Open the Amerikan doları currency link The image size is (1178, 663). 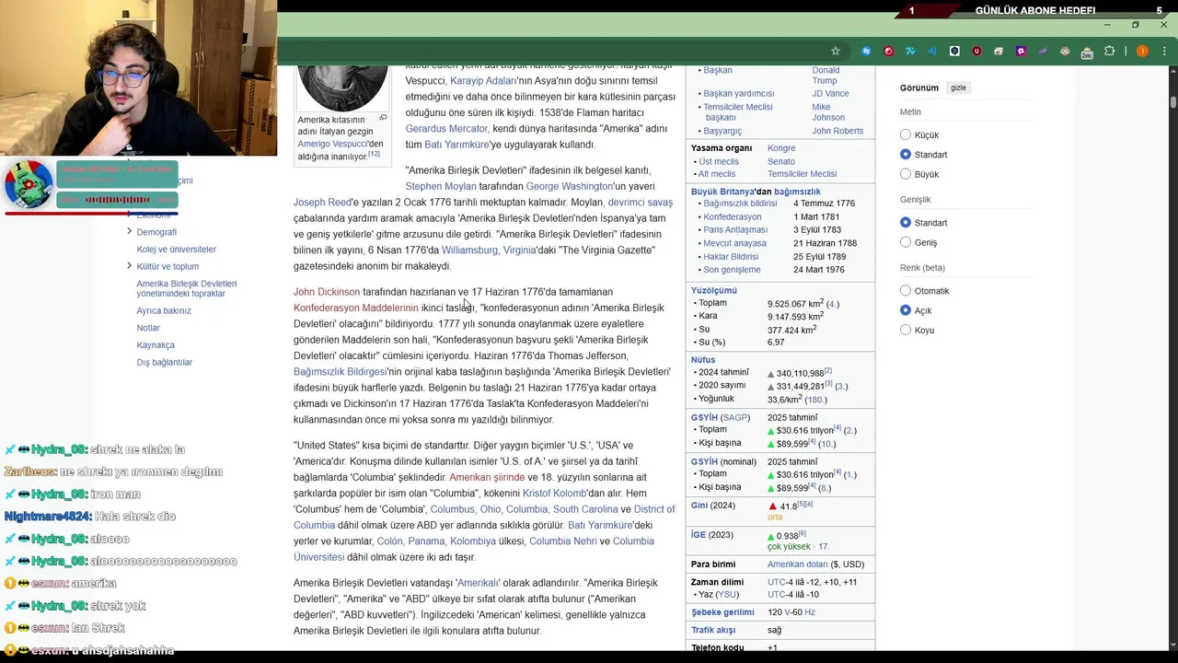[x=798, y=564]
